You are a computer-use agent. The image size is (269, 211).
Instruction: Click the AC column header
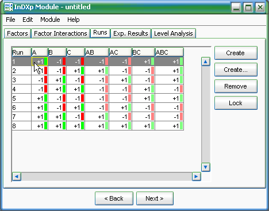(x=121, y=52)
